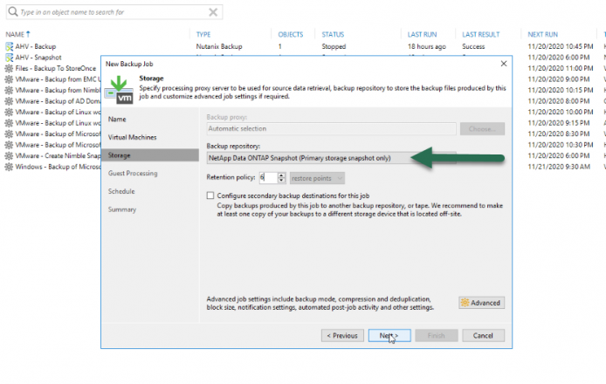Screen dimensions: 606x384
Task: Click the AHV - Snapshot job icon
Action: tap(9, 58)
